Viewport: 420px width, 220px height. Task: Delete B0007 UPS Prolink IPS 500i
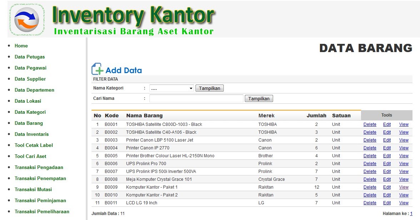tap(370, 172)
